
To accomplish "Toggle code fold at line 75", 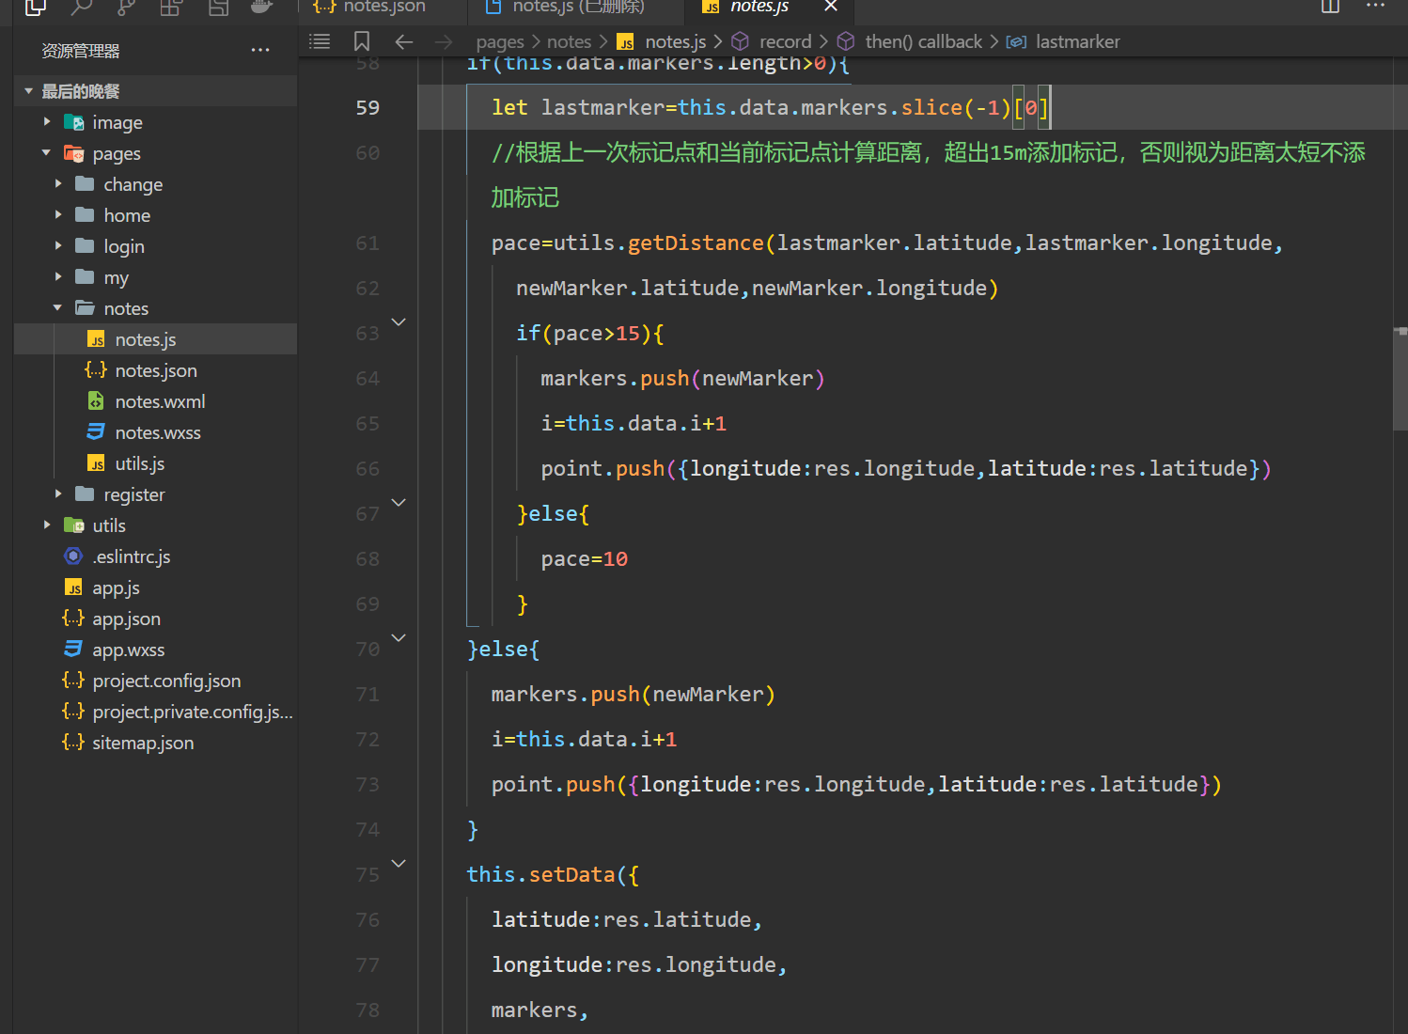I will tap(399, 864).
